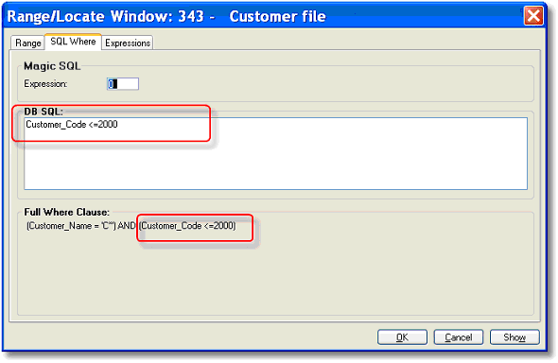Image resolution: width=558 pixels, height=363 pixels.
Task: Click the Customer file text in the title
Action: [x=277, y=16]
